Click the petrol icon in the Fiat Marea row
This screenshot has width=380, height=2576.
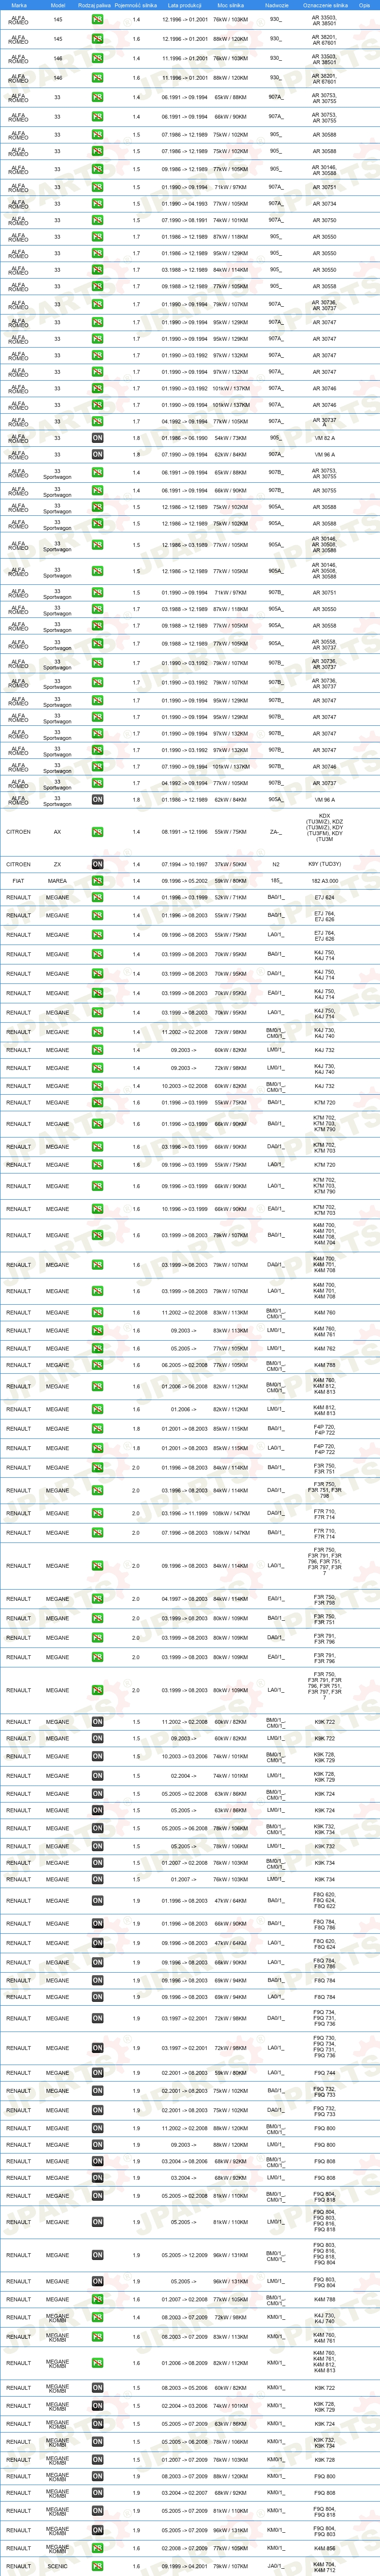coord(97,881)
